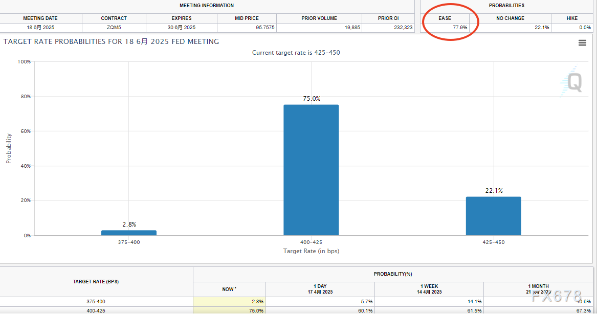Click the Target Rate Probabilities chart title

point(111,41)
